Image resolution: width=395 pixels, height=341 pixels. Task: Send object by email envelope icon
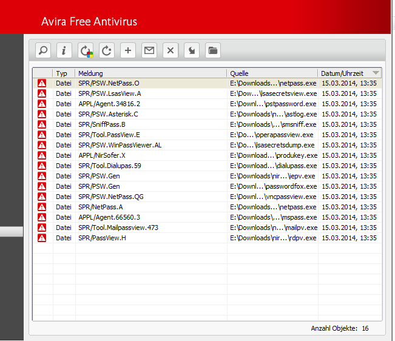[149, 50]
